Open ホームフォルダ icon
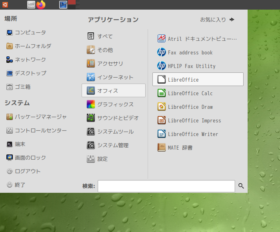 [10, 46]
